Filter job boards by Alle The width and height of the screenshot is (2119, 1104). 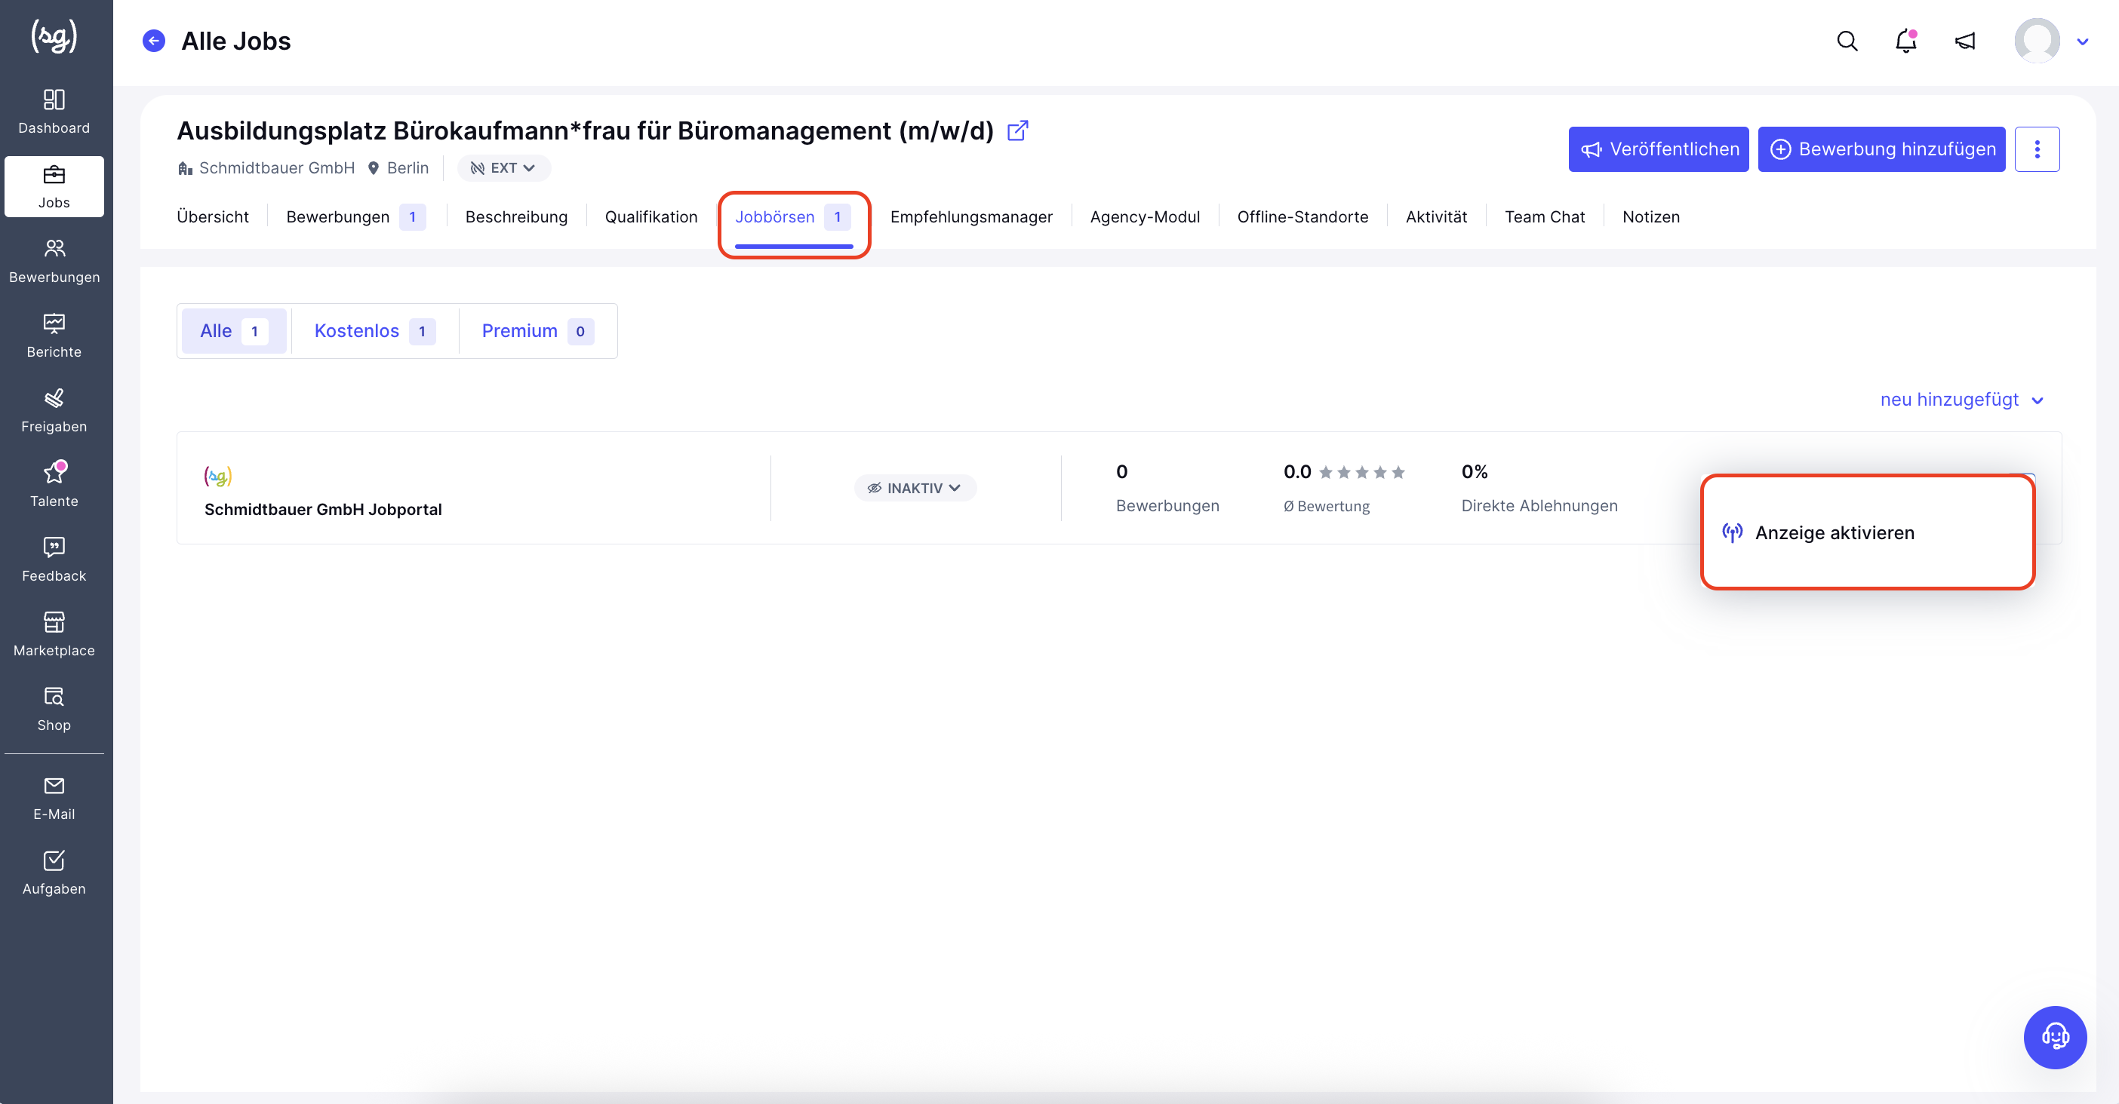[x=234, y=331]
